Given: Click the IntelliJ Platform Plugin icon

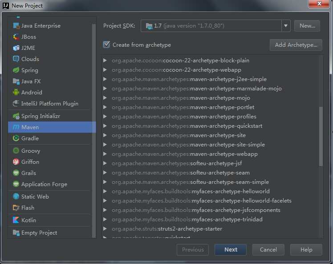Looking at the screenshot, I should tap(16, 103).
